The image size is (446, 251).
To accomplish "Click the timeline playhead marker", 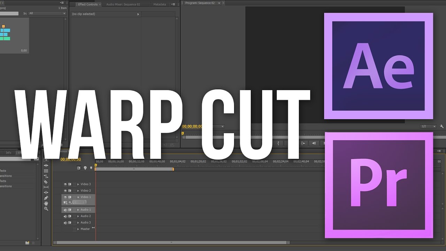I will coord(96,166).
